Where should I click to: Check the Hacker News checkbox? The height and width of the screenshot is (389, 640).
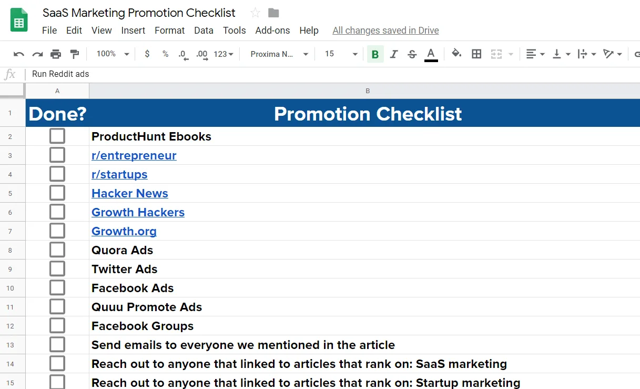[57, 193]
